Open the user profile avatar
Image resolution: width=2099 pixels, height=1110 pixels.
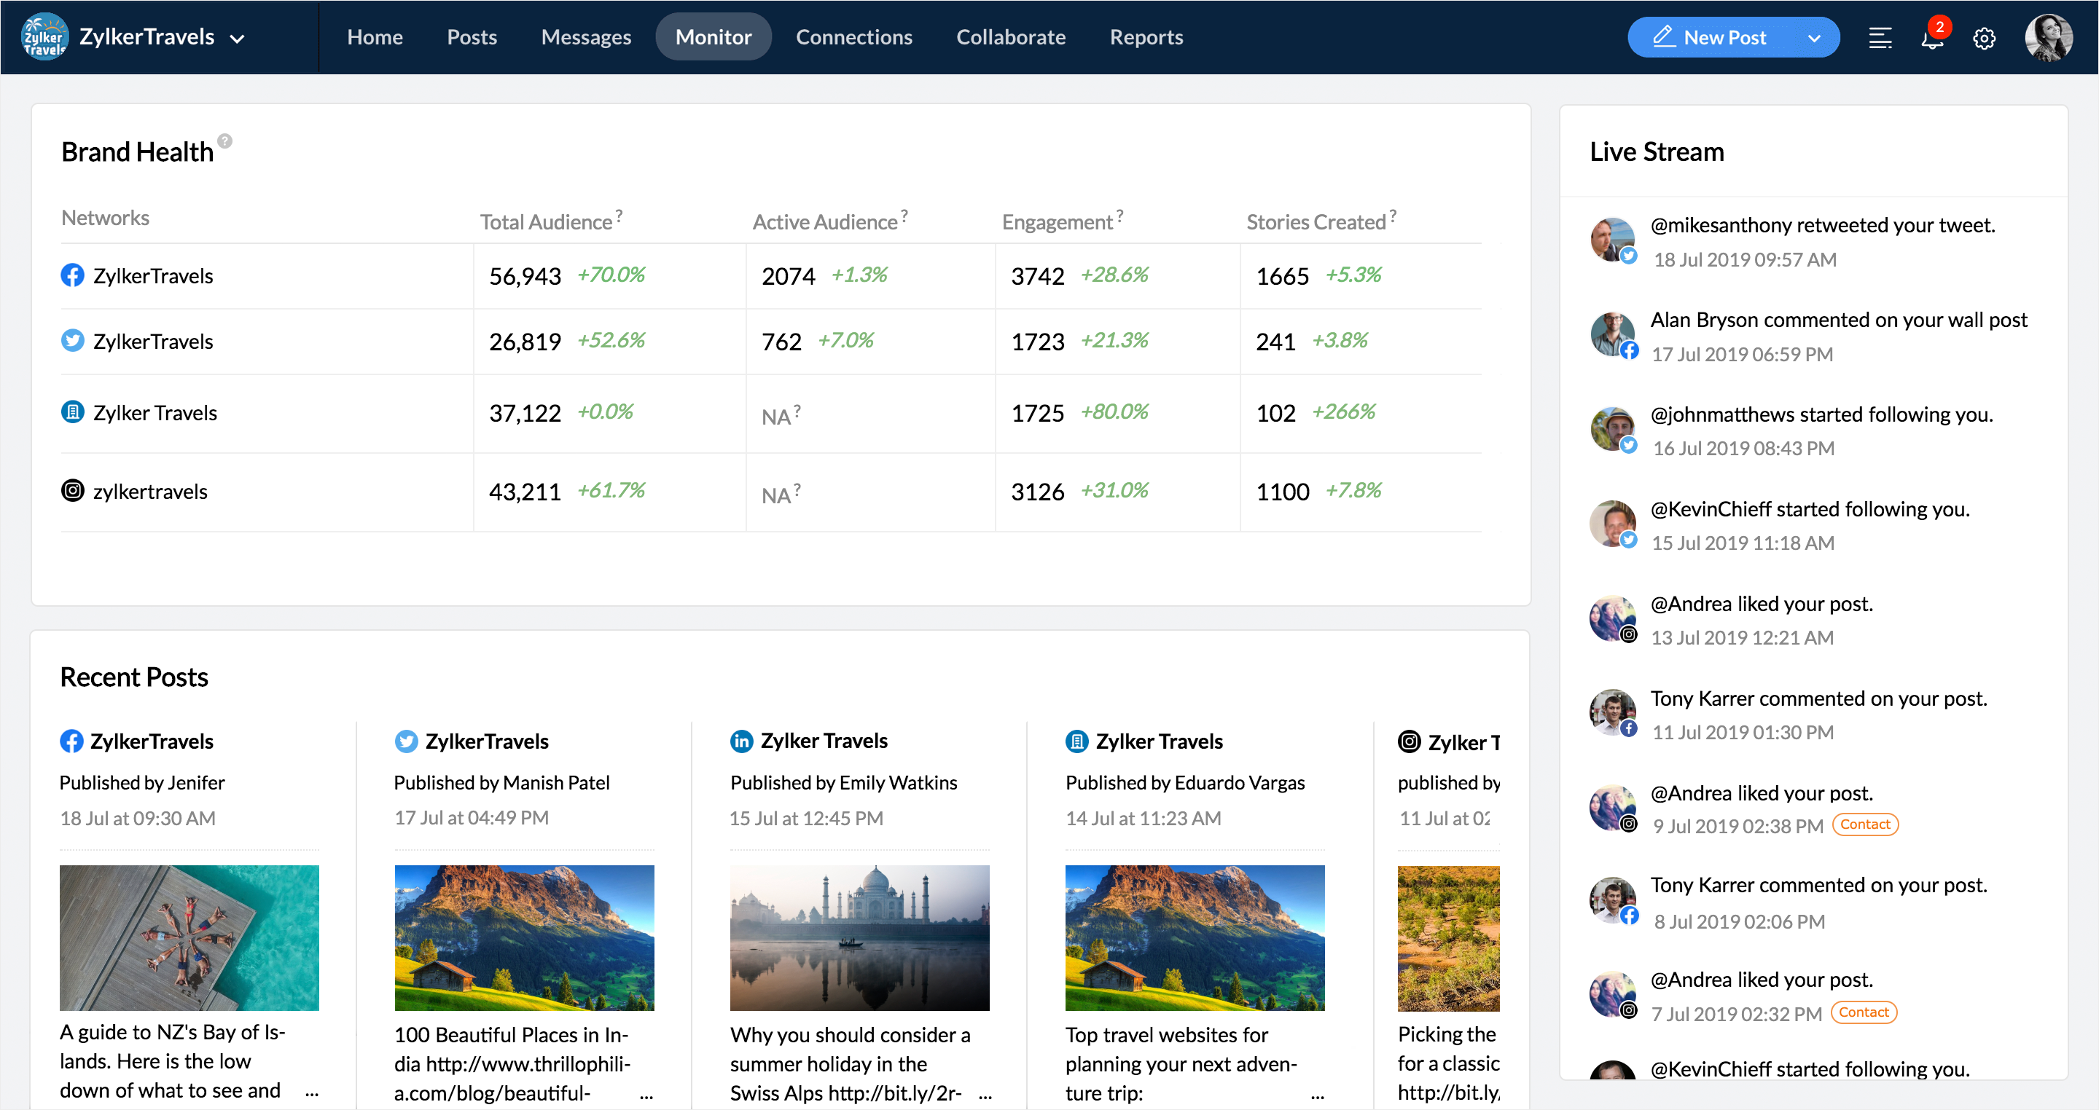pos(2048,37)
